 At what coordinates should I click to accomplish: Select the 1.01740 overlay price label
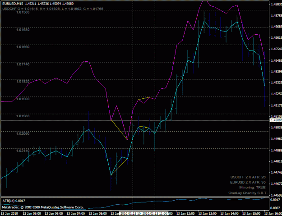coord(23,64)
